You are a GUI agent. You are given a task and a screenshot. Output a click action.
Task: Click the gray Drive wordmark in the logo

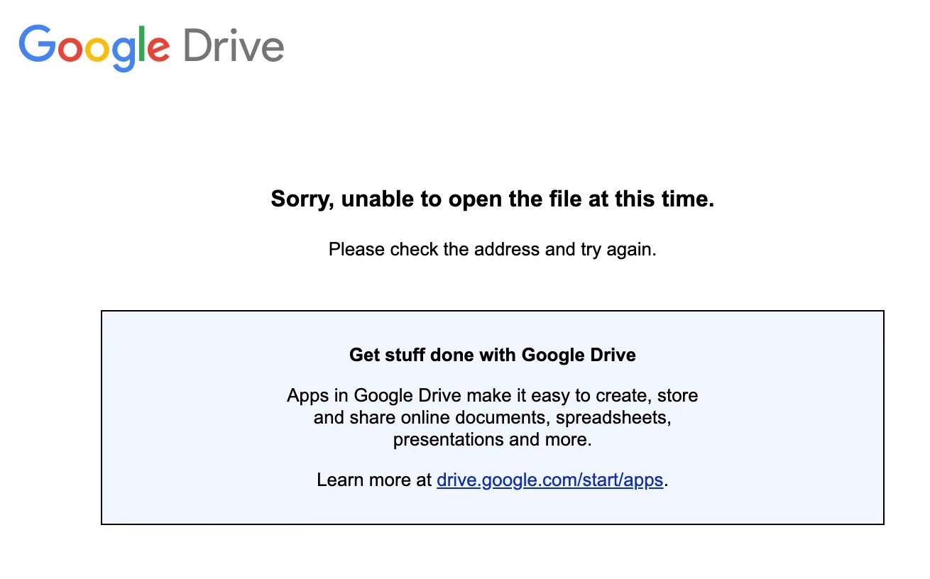(233, 45)
